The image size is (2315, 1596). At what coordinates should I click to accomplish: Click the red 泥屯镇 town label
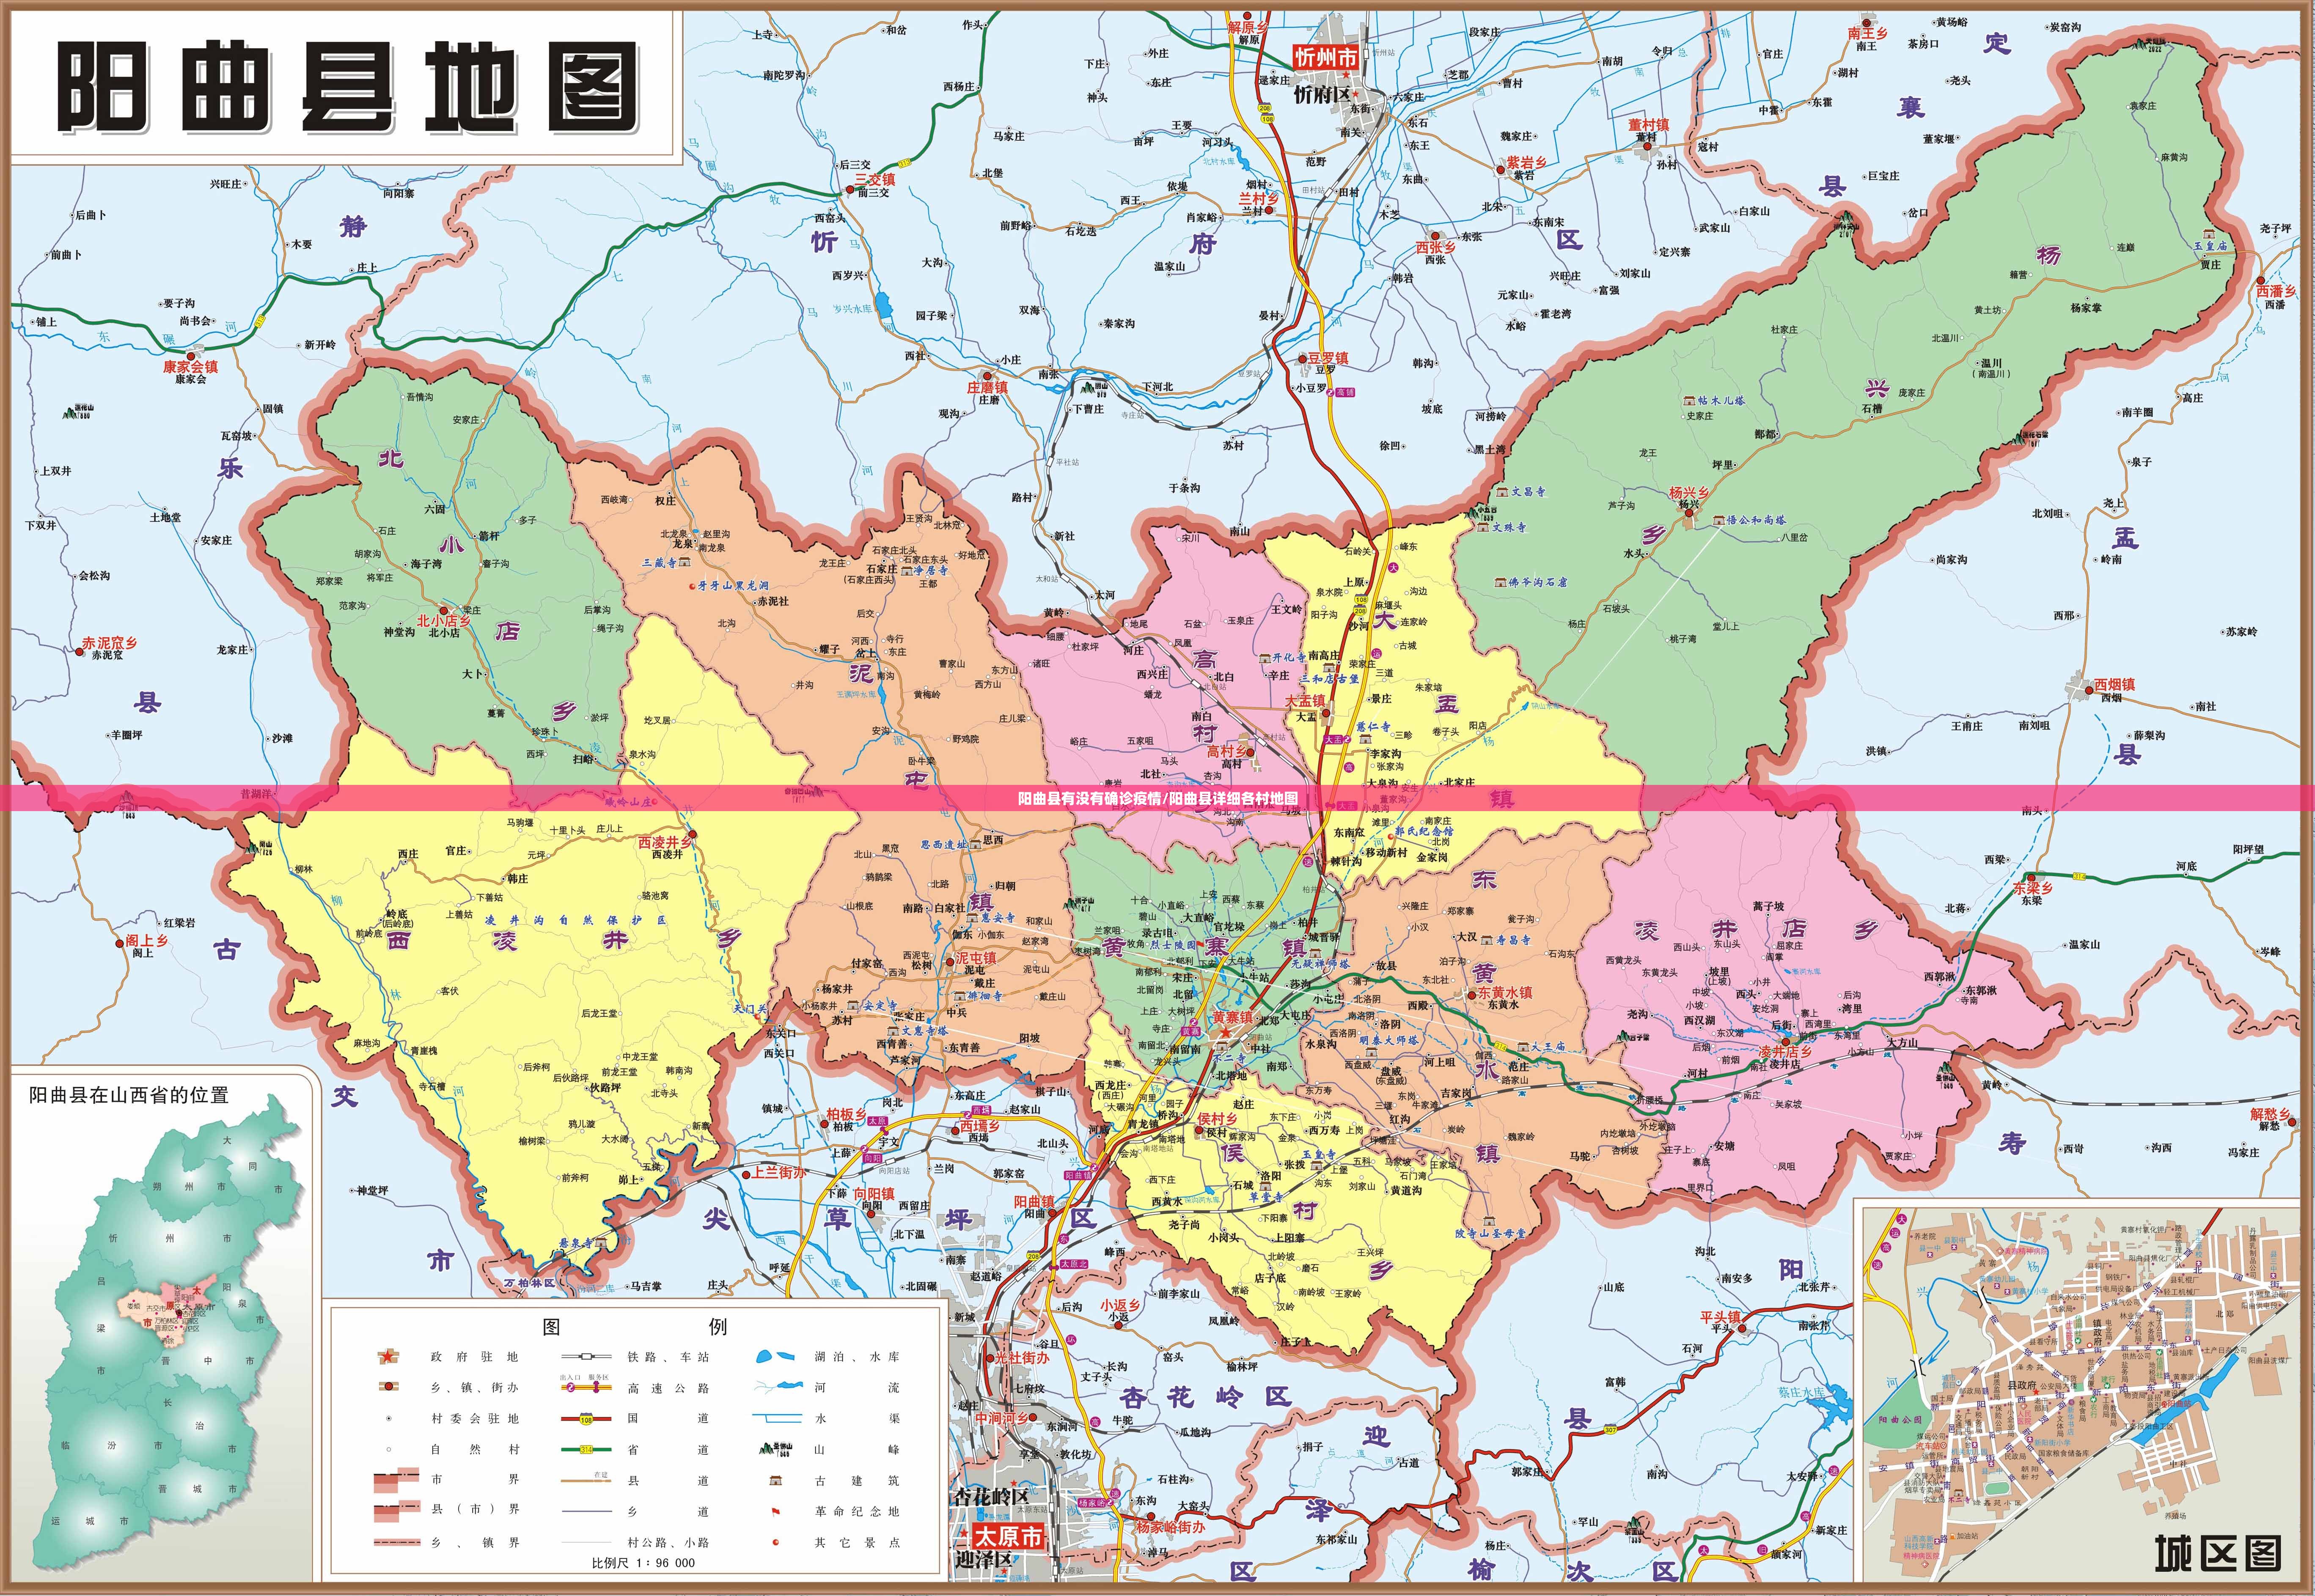[x=976, y=957]
